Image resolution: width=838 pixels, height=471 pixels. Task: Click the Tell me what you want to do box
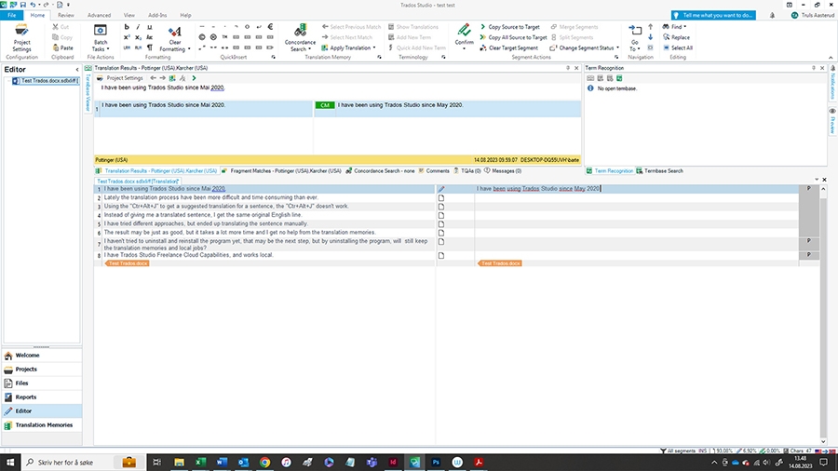coord(713,15)
